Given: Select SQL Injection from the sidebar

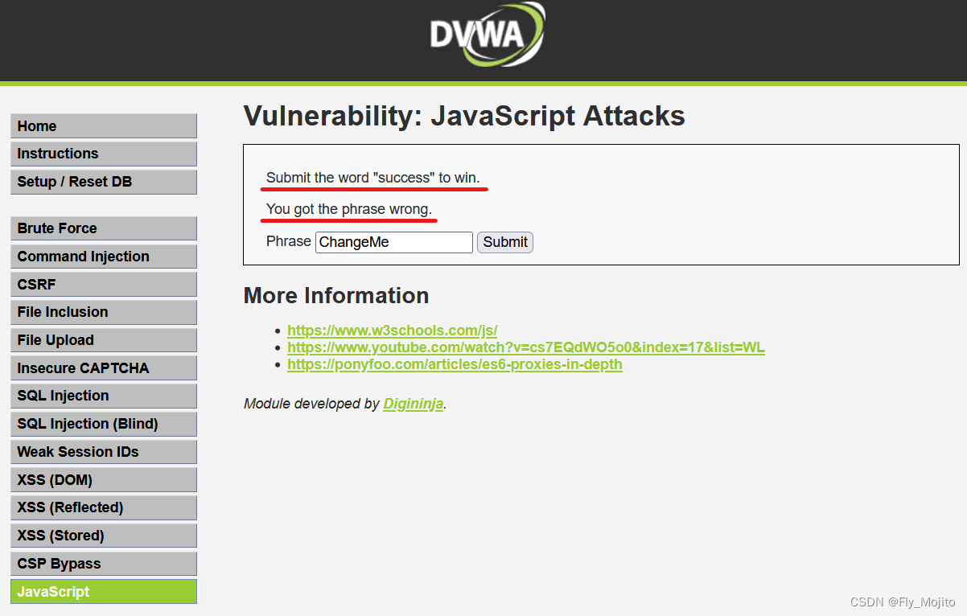Looking at the screenshot, I should pos(103,396).
